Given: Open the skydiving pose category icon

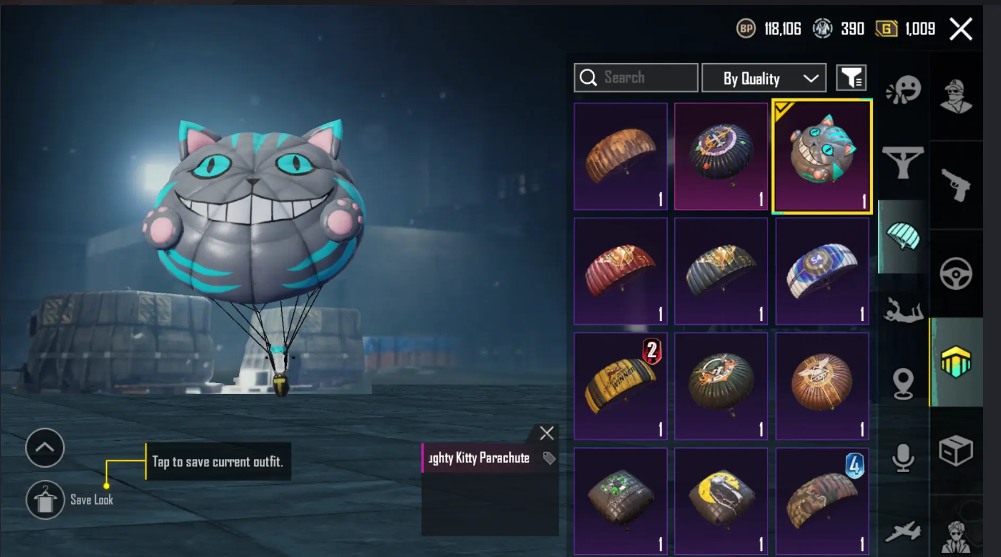Looking at the screenshot, I should coord(903,310).
